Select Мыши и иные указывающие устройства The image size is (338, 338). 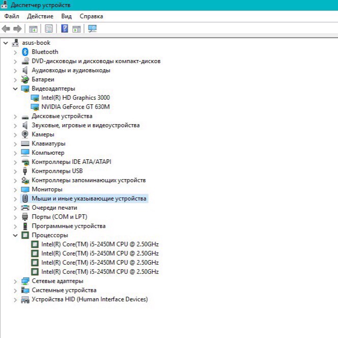(89, 199)
